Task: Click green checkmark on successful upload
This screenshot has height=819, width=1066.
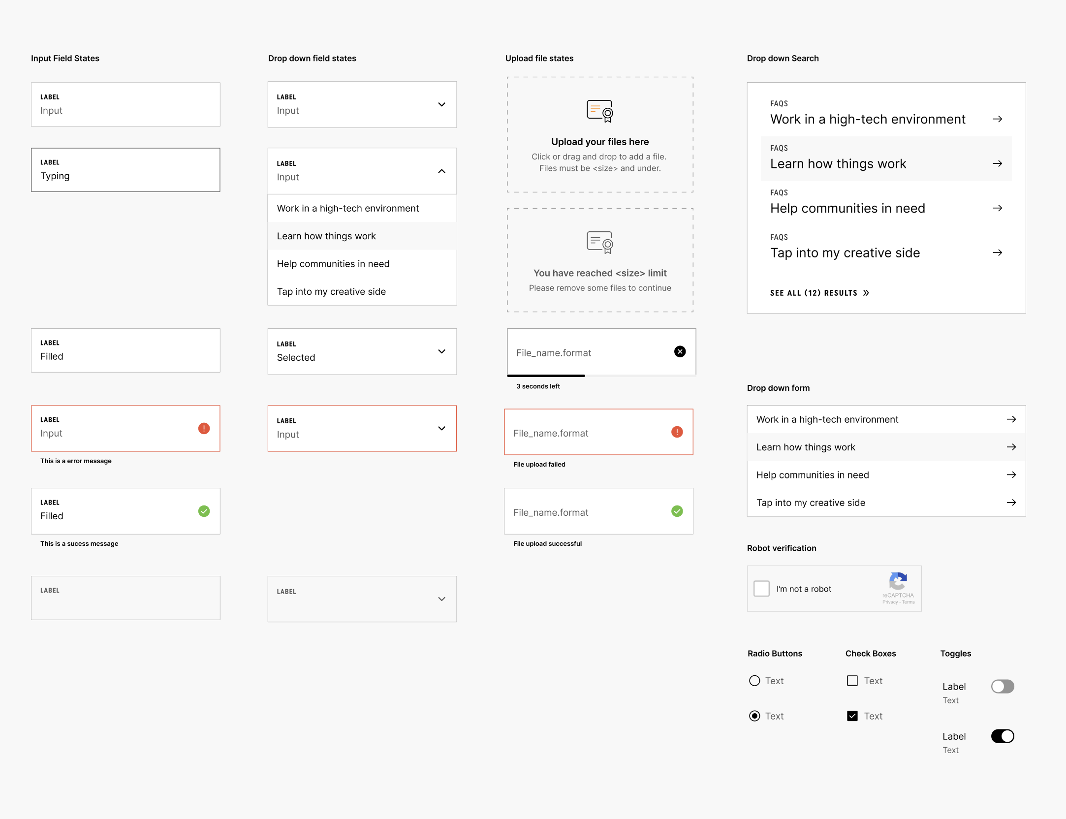Action: (x=677, y=511)
